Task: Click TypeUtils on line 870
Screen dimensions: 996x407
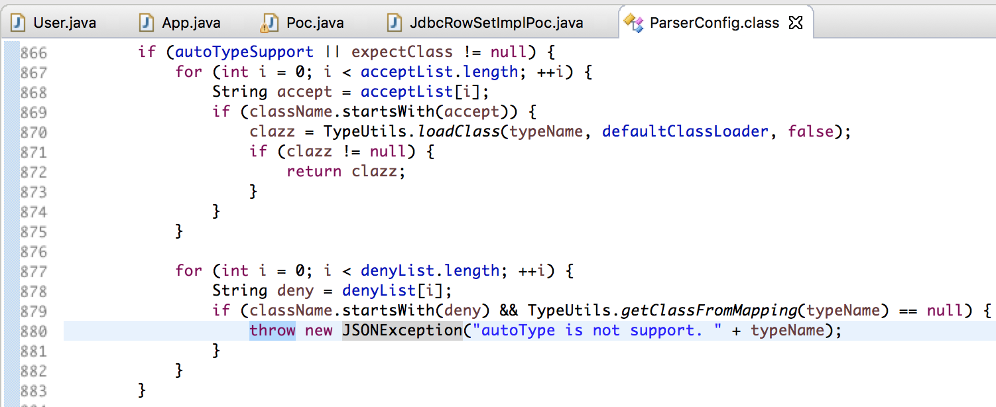Action: pyautogui.click(x=365, y=131)
